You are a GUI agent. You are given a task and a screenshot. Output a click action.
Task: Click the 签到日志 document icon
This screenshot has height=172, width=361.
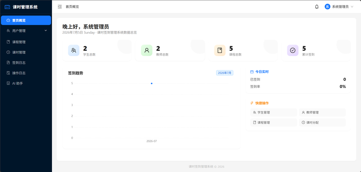(8, 62)
